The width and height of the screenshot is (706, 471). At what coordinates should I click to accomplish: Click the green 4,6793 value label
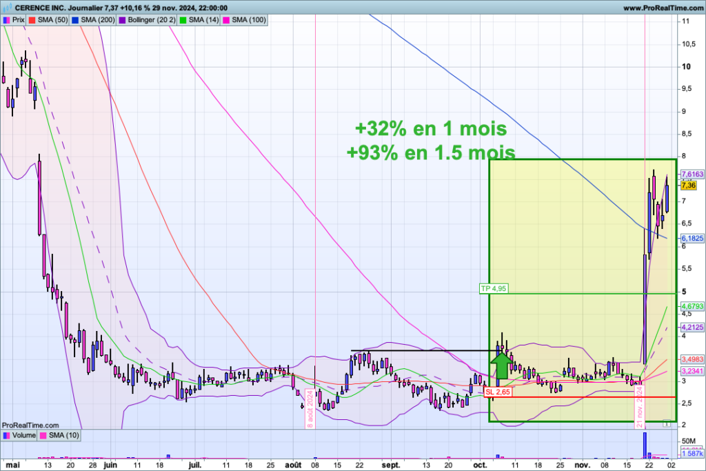[x=692, y=306]
